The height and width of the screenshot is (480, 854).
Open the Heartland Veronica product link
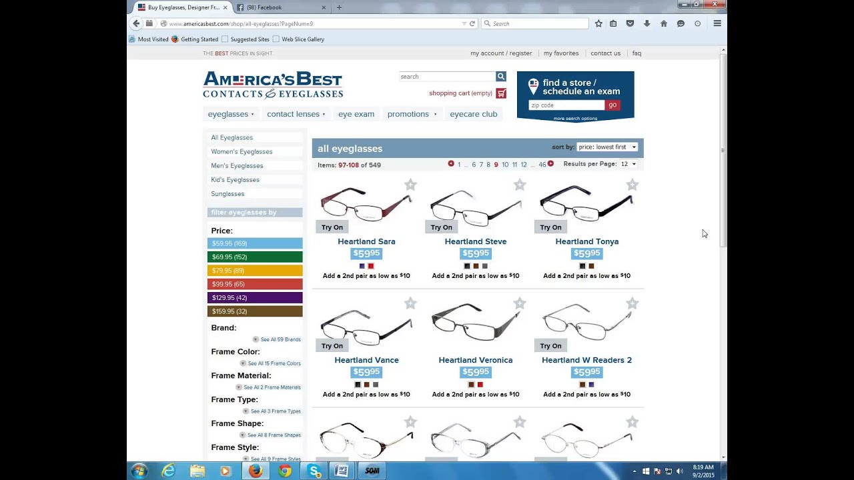click(476, 360)
